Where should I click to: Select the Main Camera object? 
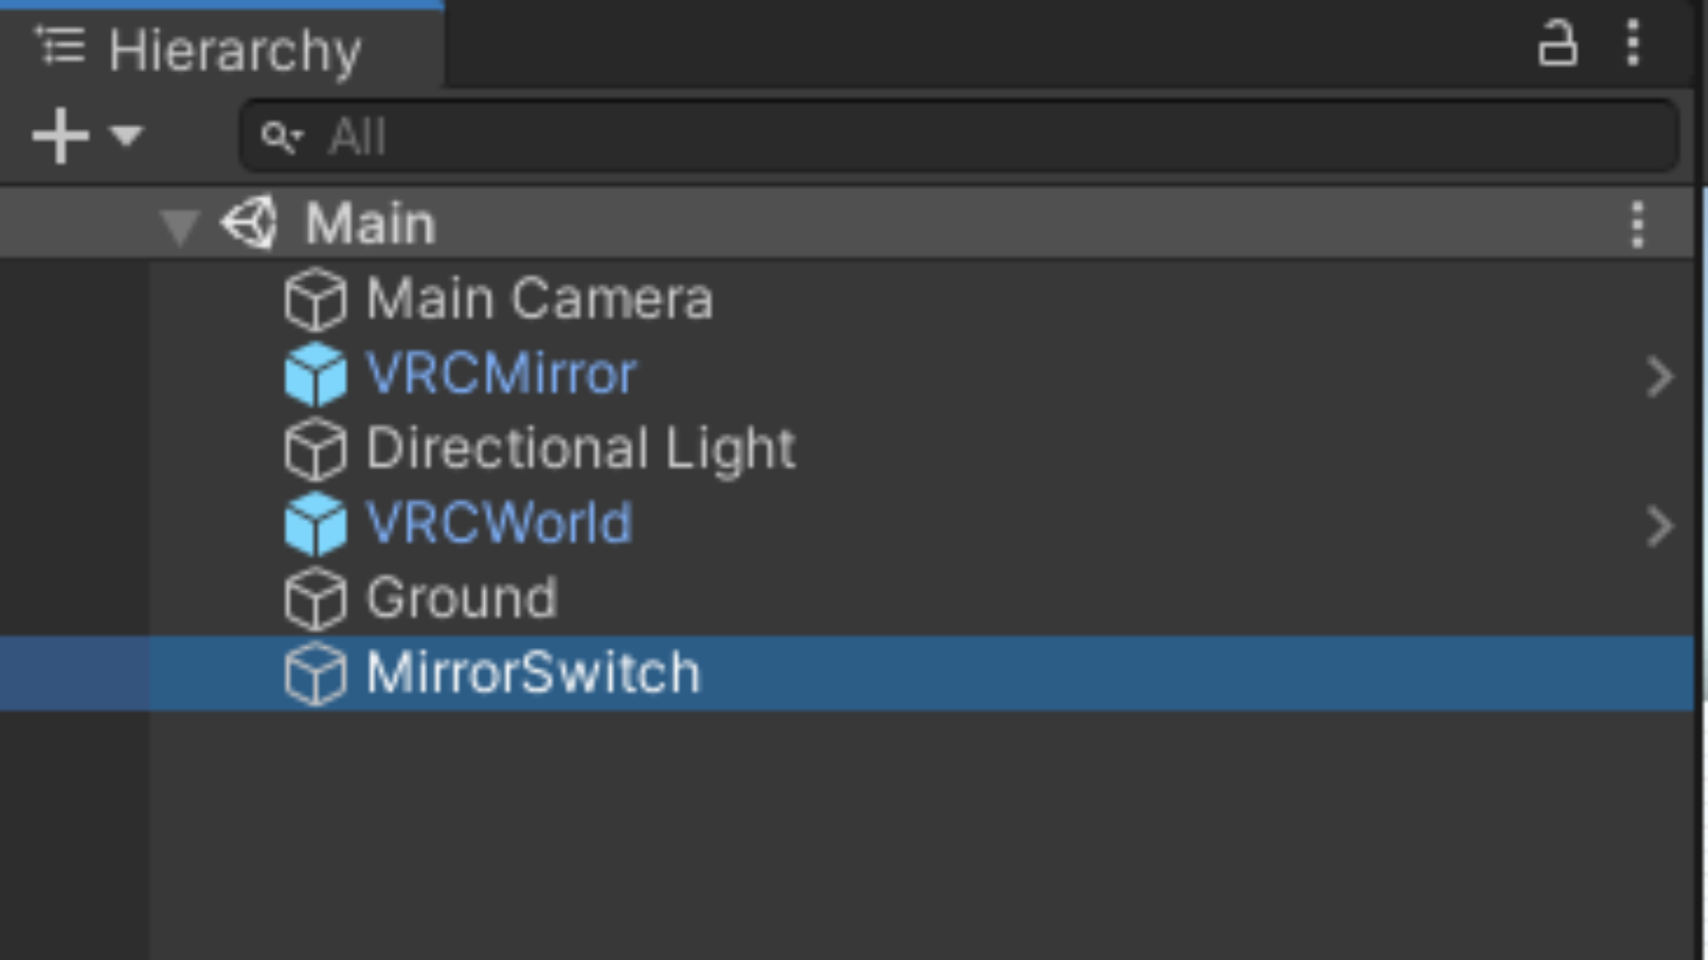point(539,299)
